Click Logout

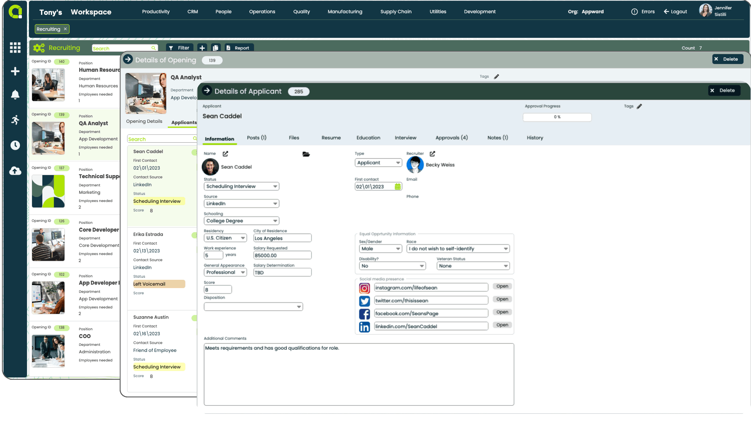click(676, 12)
